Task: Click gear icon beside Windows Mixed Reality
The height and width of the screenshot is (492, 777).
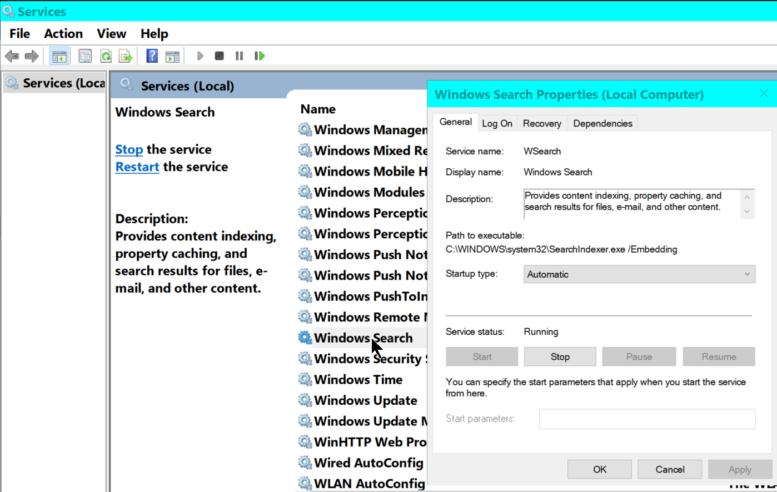Action: [x=305, y=150]
